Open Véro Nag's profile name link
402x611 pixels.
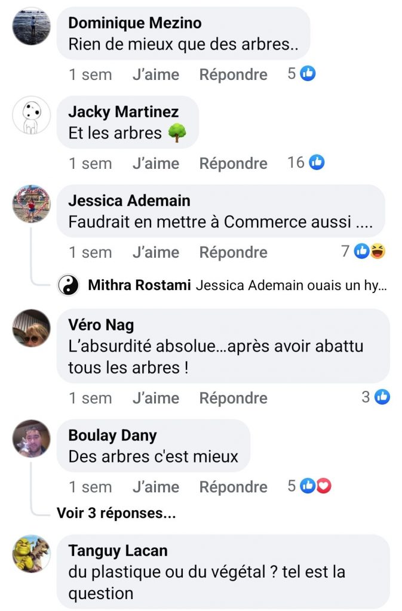point(101,325)
